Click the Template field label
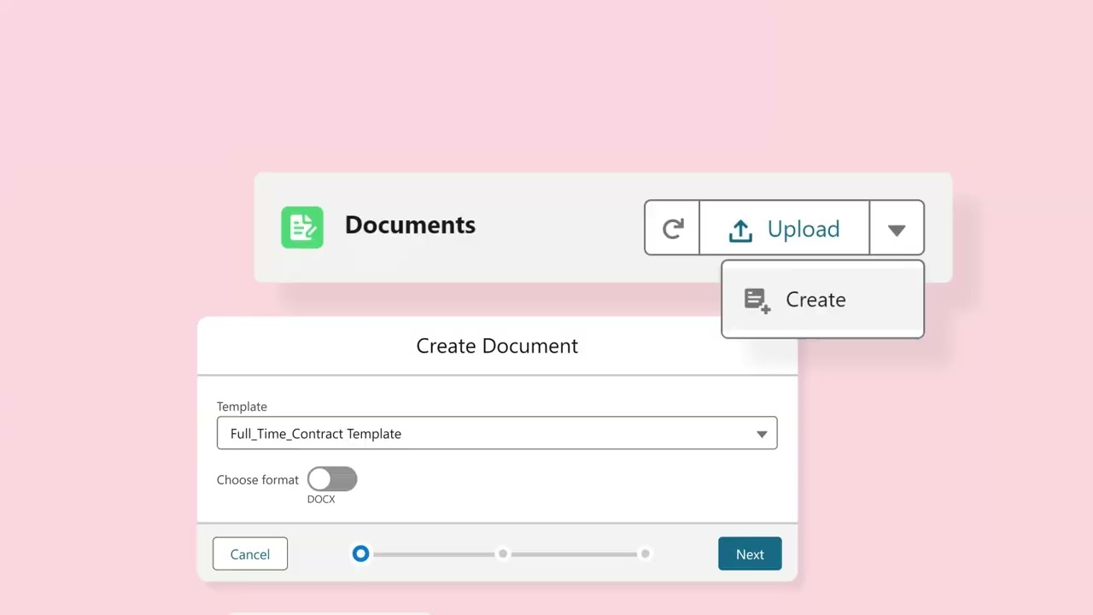Image resolution: width=1093 pixels, height=615 pixels. point(242,407)
